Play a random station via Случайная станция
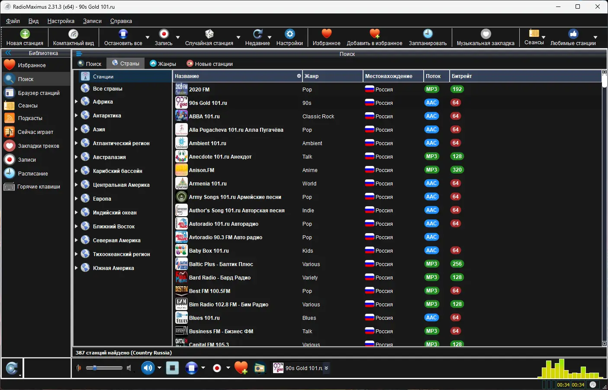The height and width of the screenshot is (390, 608). [x=209, y=37]
